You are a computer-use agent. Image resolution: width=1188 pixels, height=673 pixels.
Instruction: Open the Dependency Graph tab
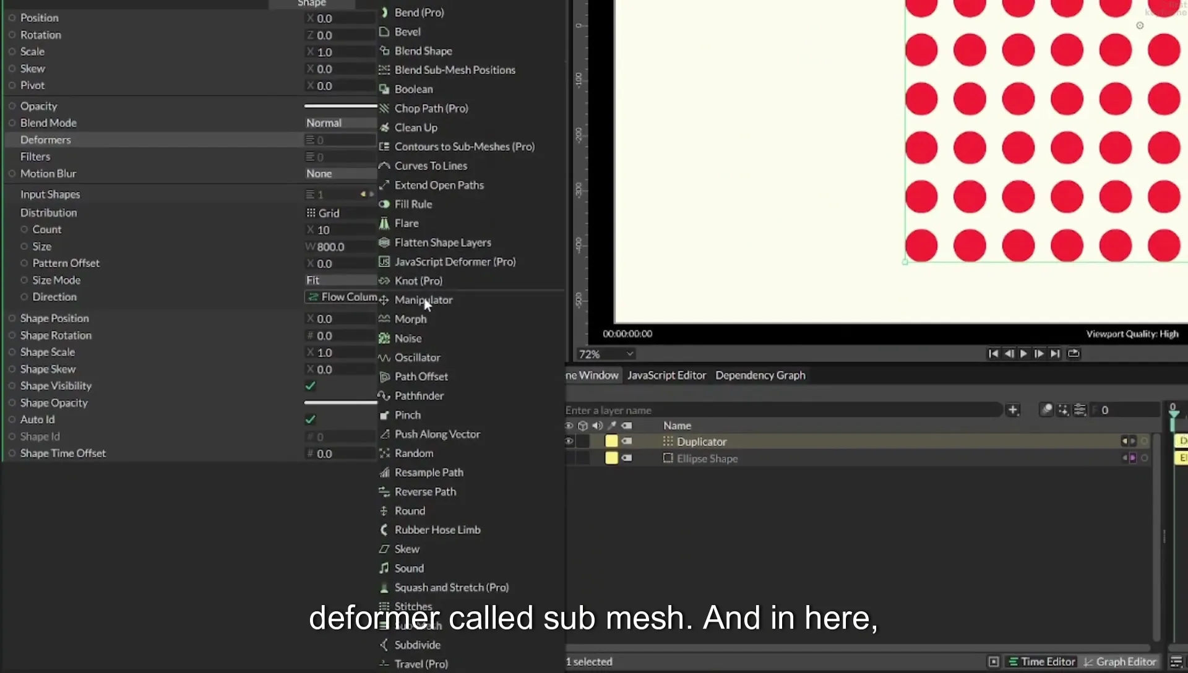click(x=760, y=375)
